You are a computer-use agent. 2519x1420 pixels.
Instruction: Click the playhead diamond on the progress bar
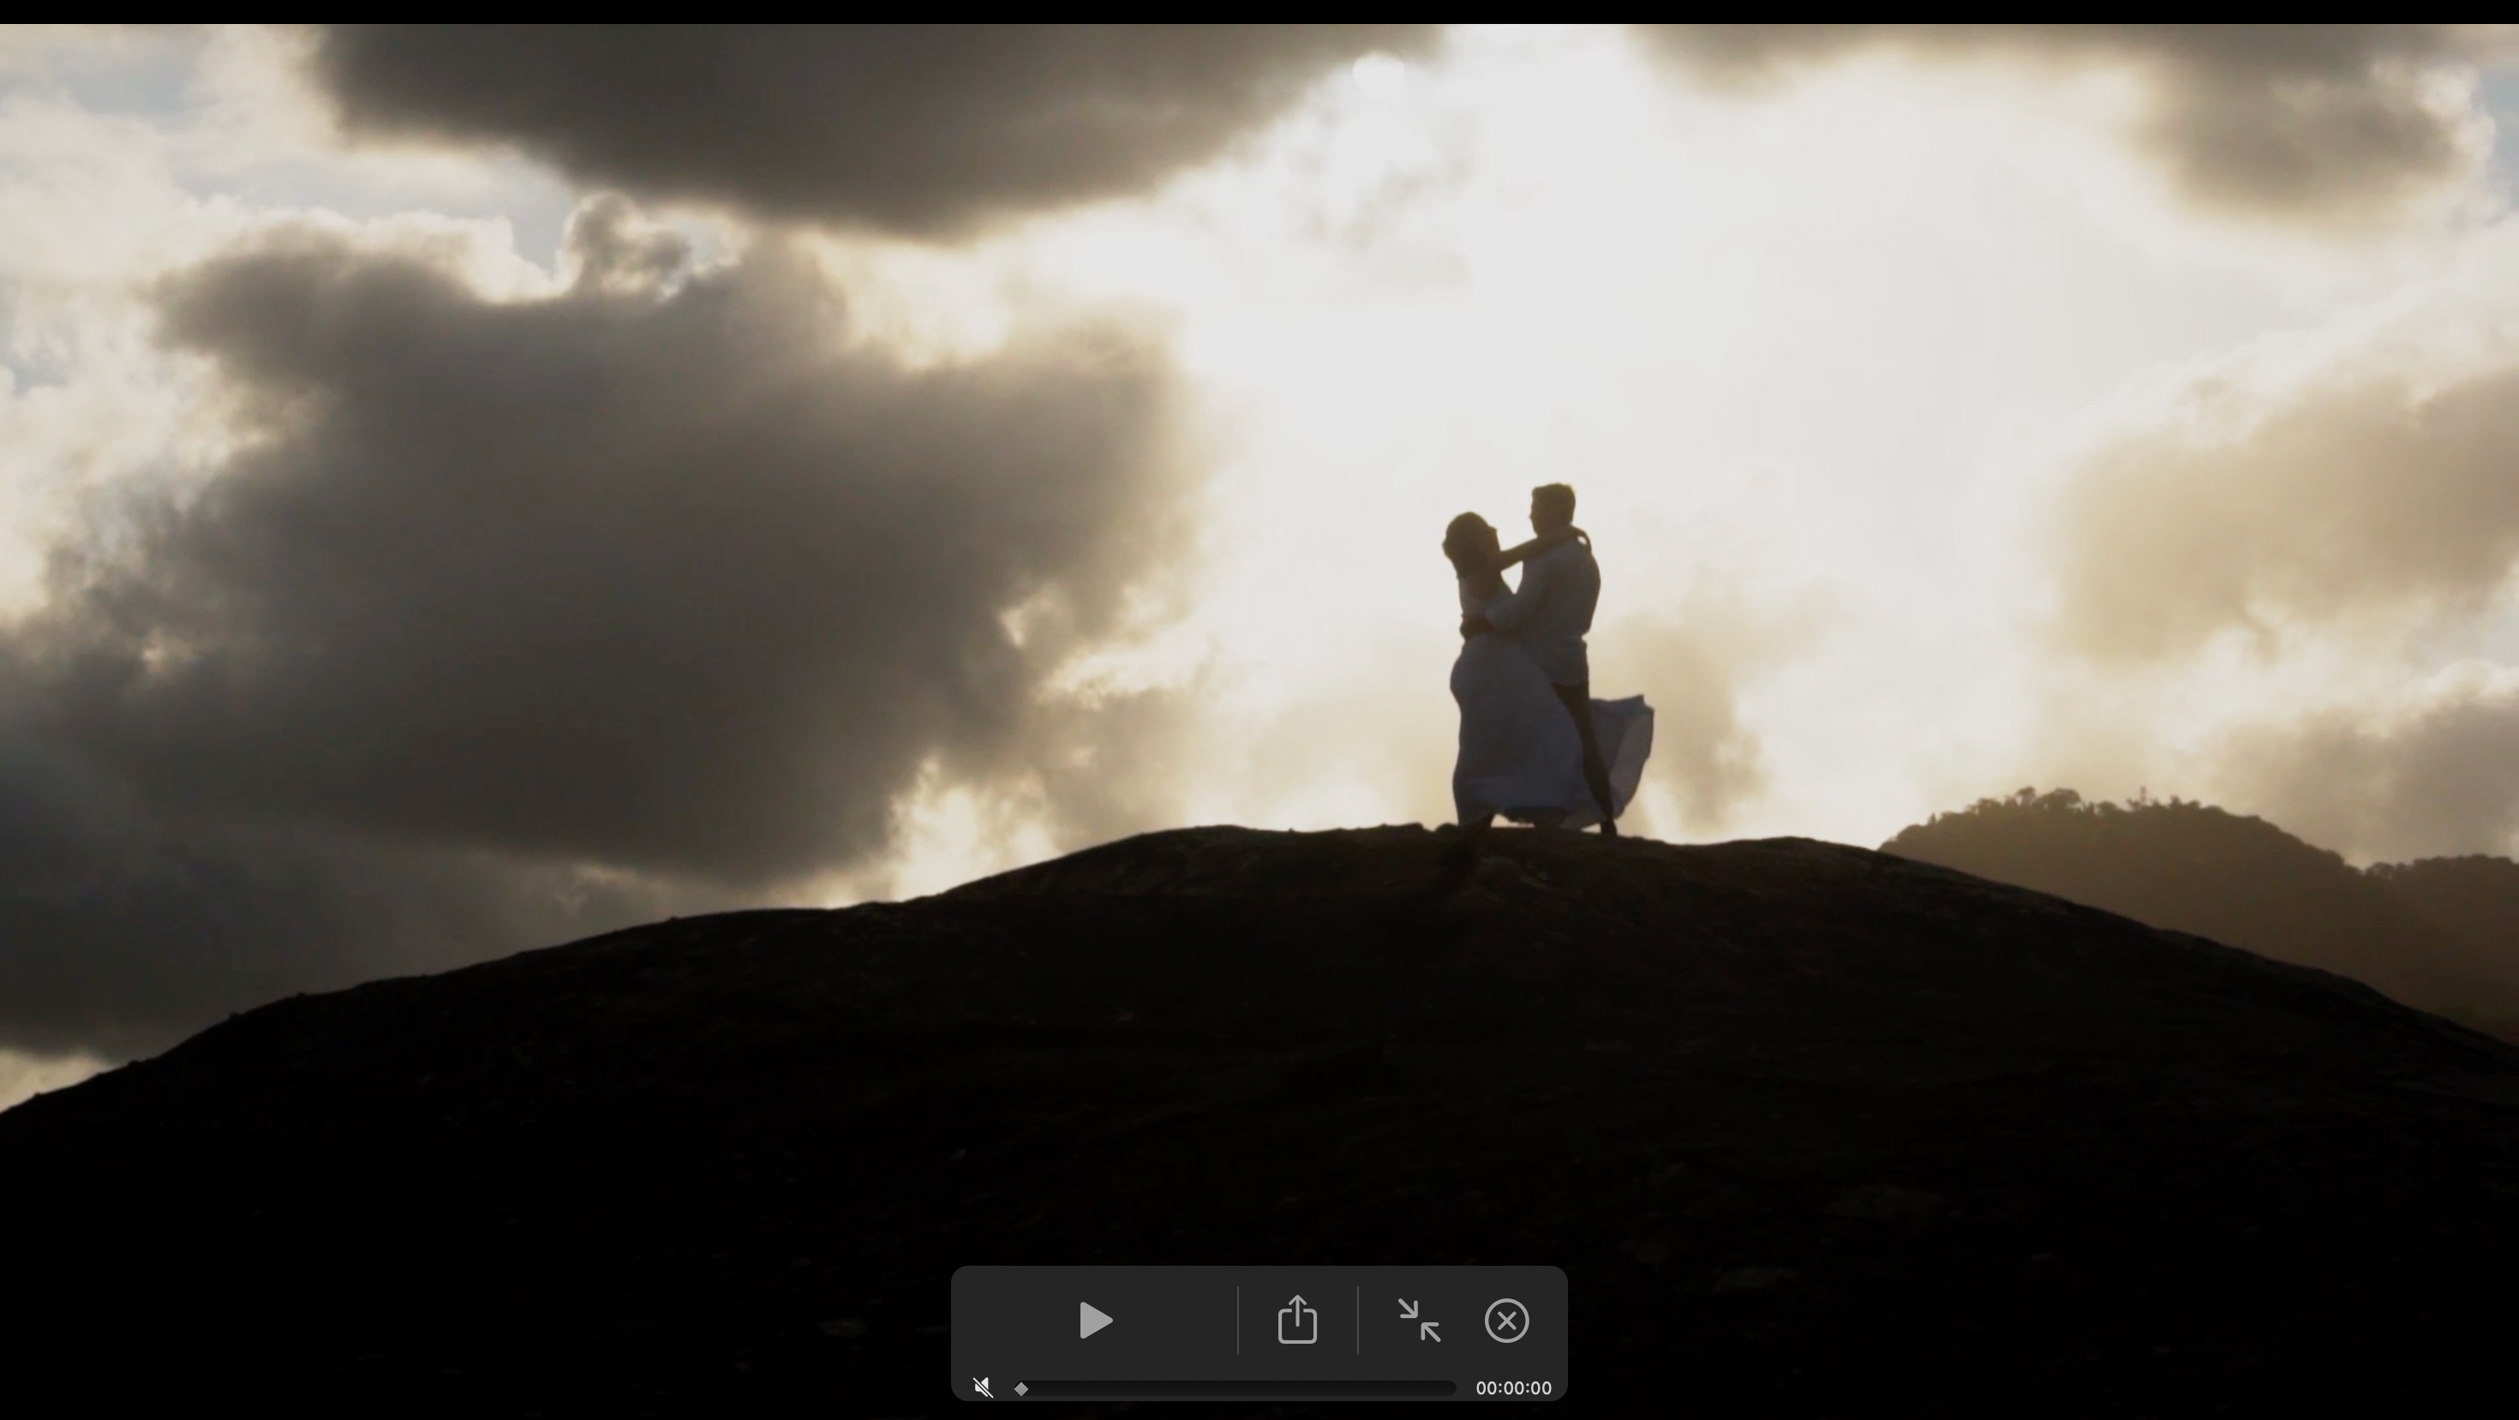point(1021,1387)
